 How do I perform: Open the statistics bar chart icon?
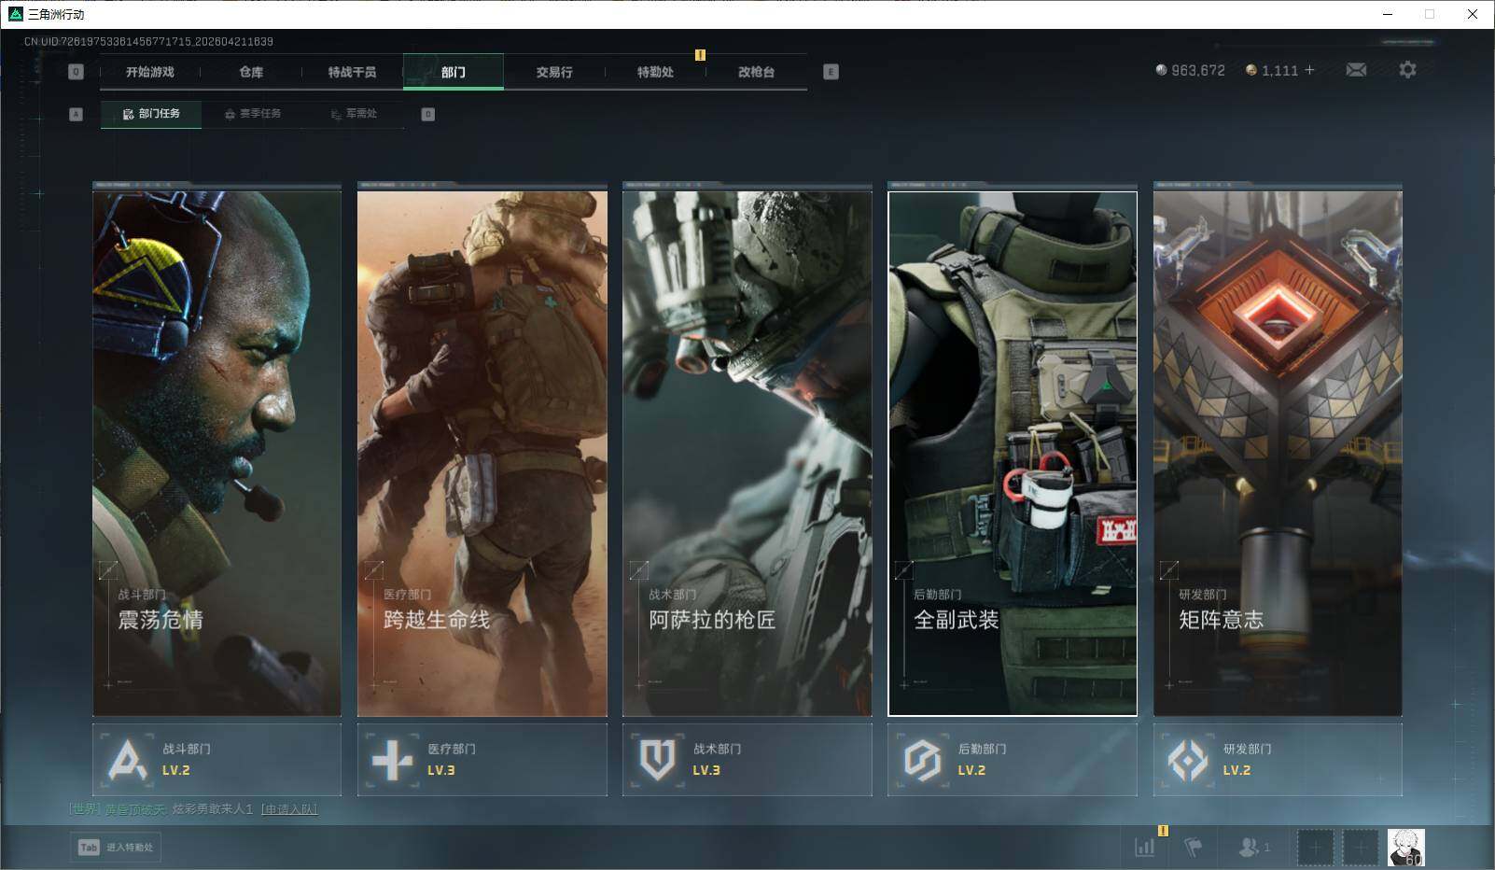1144,847
